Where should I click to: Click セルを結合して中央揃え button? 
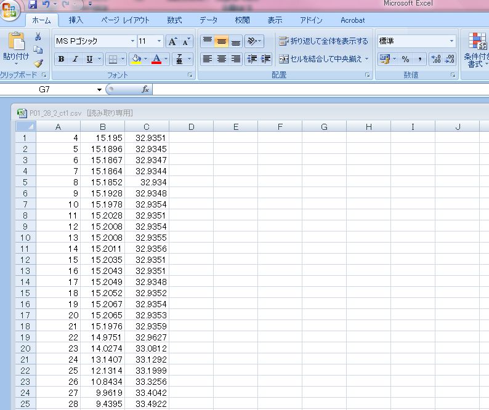323,59
